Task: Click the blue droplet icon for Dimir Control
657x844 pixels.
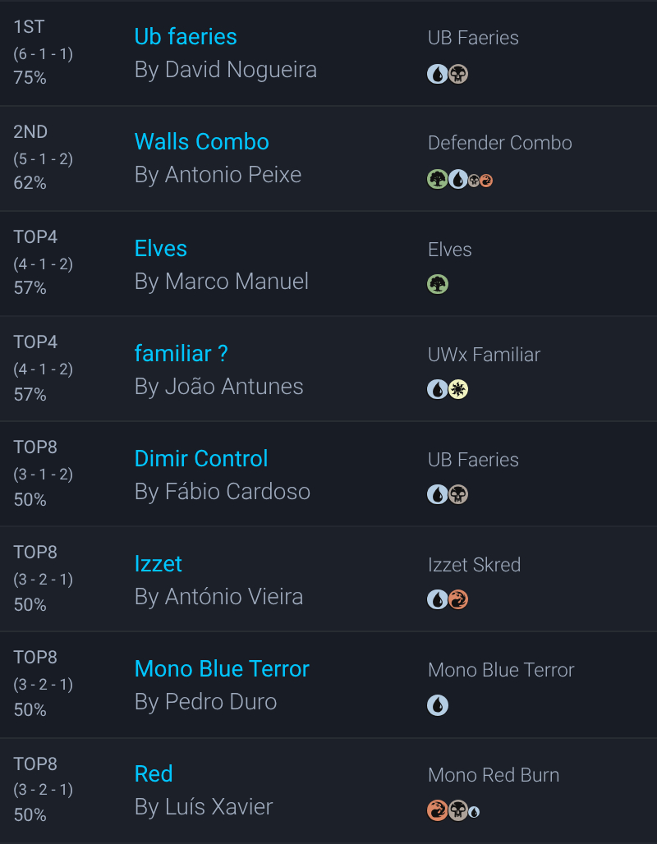Action: click(438, 494)
